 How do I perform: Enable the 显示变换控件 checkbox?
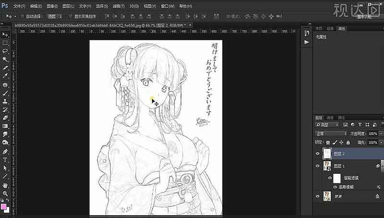point(71,16)
